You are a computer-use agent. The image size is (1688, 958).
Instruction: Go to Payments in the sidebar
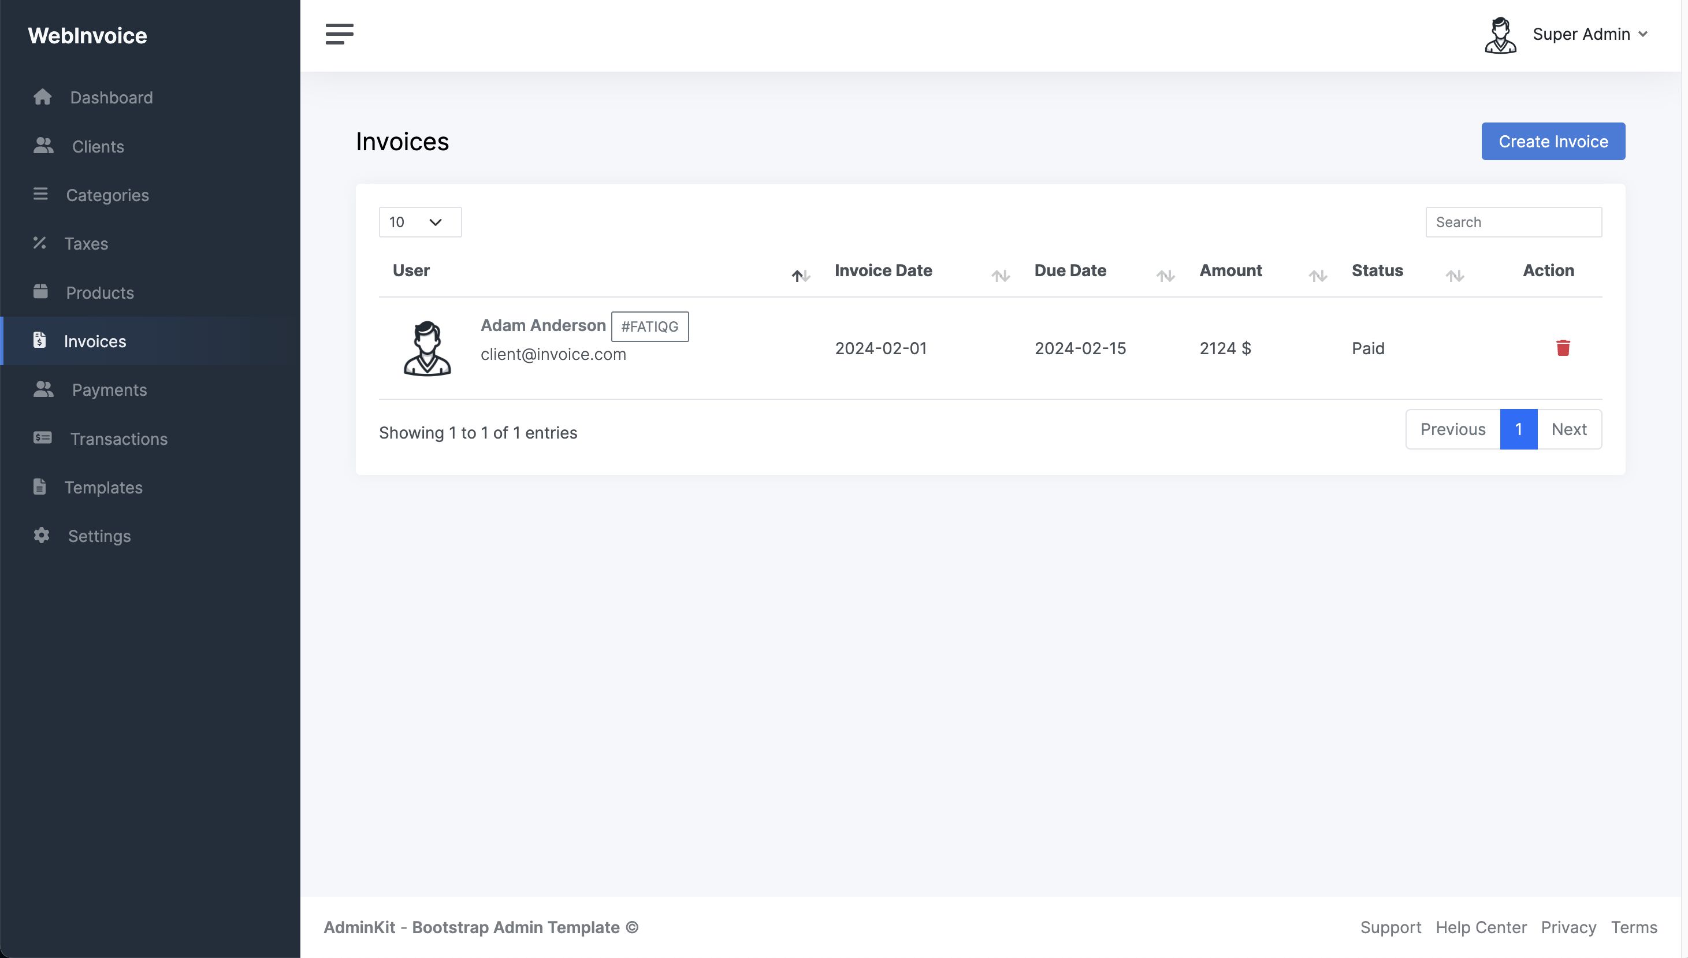(x=109, y=389)
